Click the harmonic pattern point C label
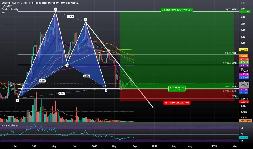This screenshot has height=149, width=253. pyautogui.click(x=85, y=20)
